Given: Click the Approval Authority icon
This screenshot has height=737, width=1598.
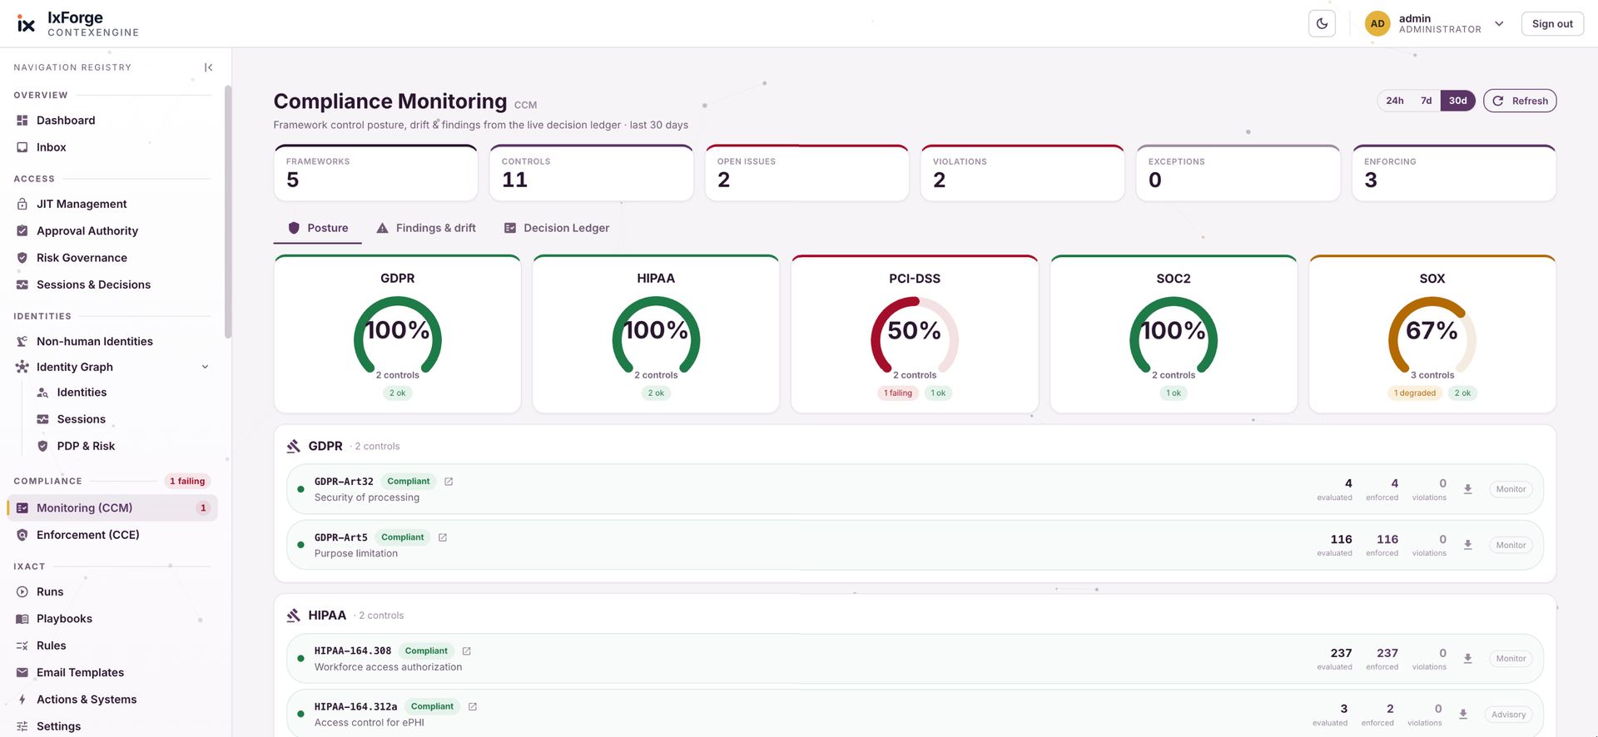Looking at the screenshot, I should click(22, 231).
